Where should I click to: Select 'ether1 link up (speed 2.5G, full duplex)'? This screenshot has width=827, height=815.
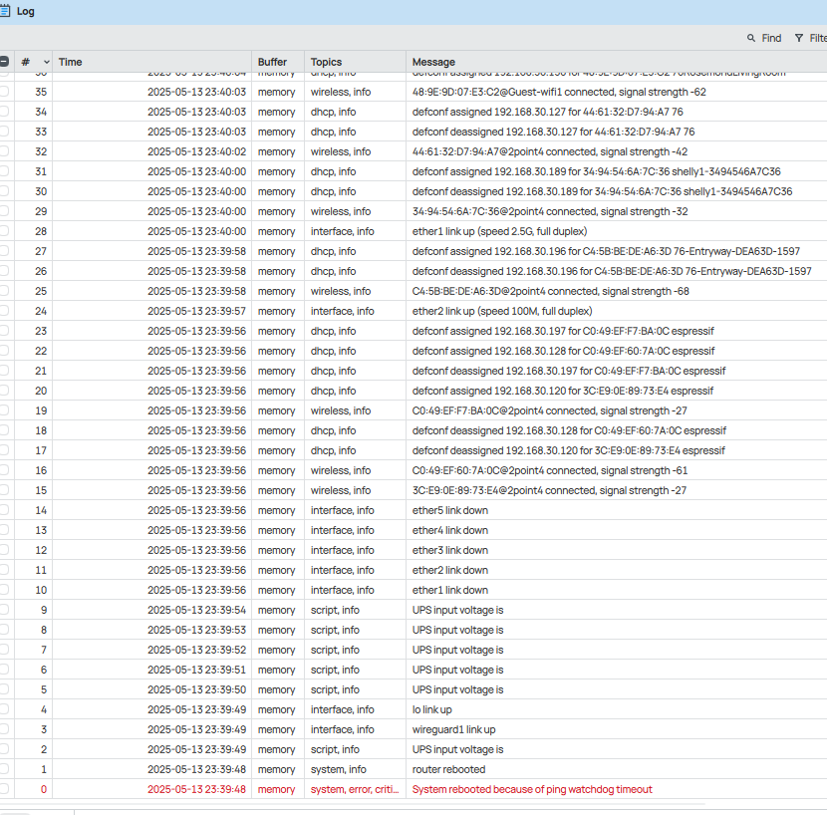tap(499, 231)
